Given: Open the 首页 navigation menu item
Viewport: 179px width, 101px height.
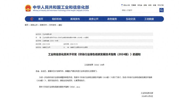Looking at the screenshot, I should (x=41, y=19).
